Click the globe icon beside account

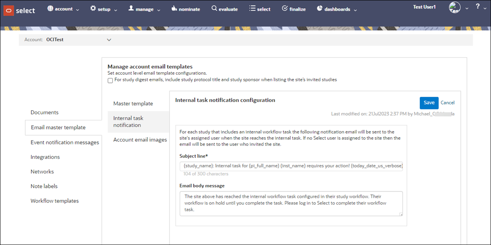(50, 8)
